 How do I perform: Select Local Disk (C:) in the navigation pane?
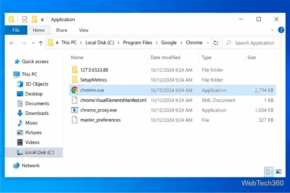pyautogui.click(x=34, y=152)
